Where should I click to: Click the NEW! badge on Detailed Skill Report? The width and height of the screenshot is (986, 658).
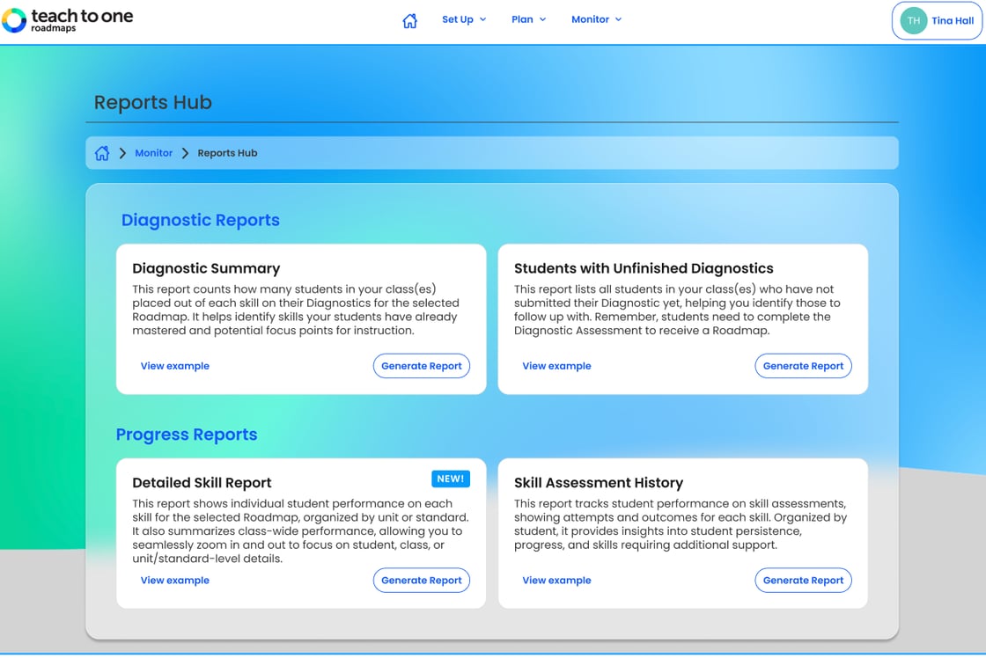point(450,479)
